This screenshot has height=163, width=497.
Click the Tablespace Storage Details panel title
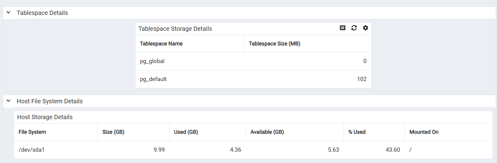pyautogui.click(x=175, y=29)
